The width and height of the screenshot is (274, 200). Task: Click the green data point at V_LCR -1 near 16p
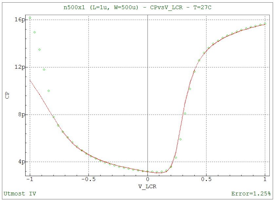(x=30, y=18)
